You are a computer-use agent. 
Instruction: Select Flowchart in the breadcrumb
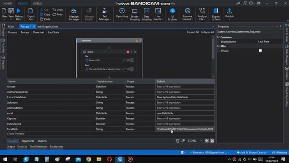point(39,32)
